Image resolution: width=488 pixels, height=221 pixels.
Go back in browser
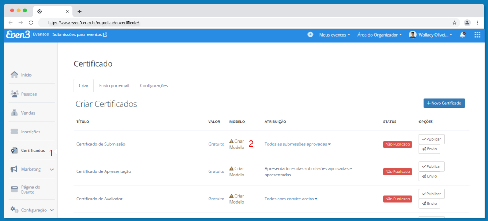[x=11, y=23]
